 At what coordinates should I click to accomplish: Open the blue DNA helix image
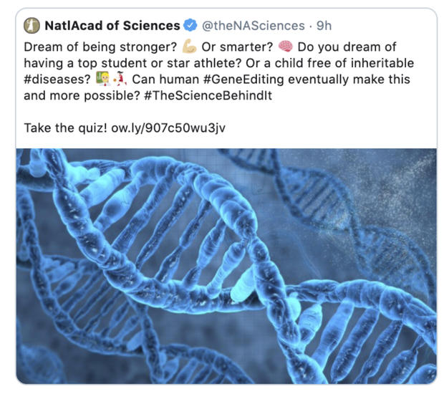click(x=226, y=265)
